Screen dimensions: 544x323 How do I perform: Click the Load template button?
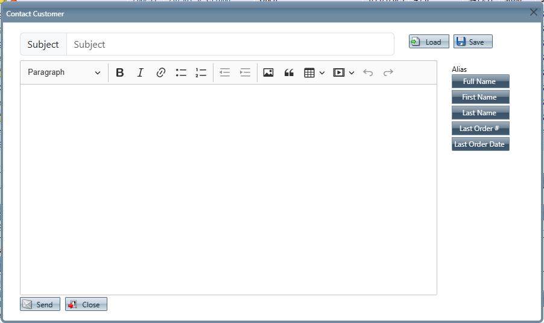pos(429,42)
